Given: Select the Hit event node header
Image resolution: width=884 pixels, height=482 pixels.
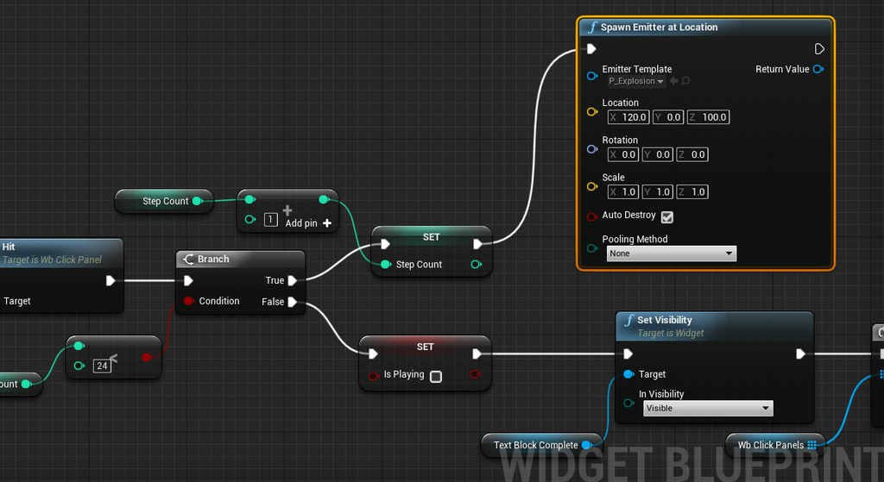Looking at the screenshot, I should pyautogui.click(x=61, y=253).
